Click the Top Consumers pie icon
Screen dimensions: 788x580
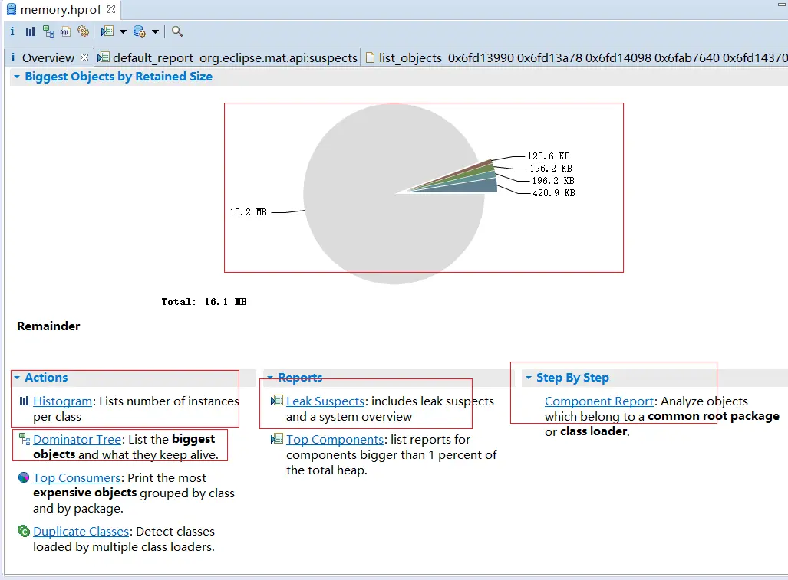tap(24, 477)
